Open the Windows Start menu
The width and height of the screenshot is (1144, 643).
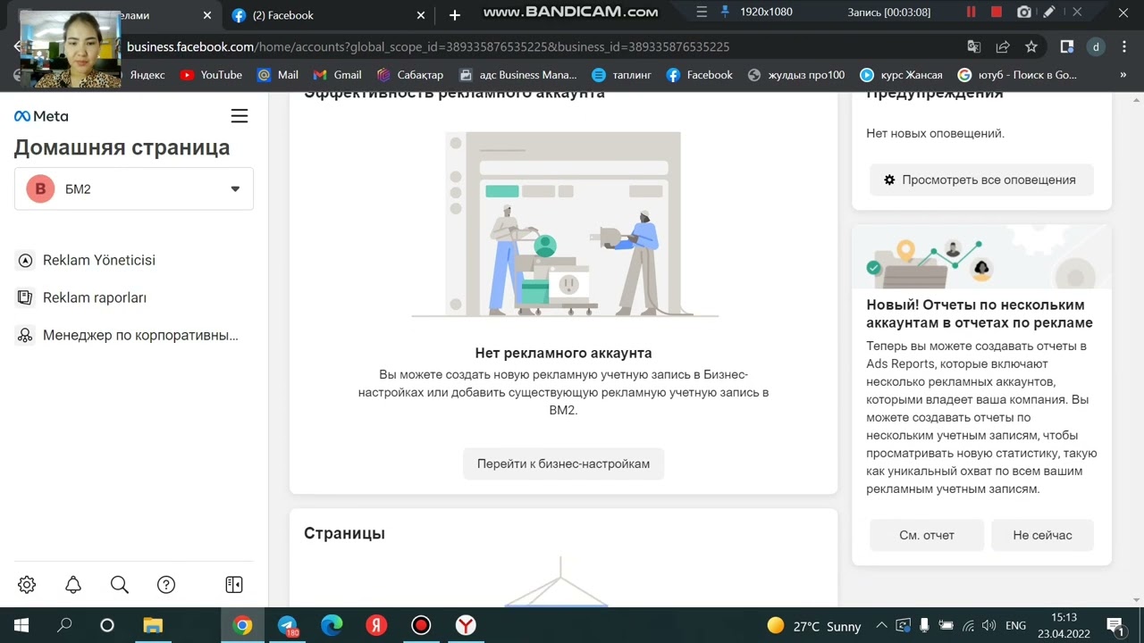[x=21, y=625]
